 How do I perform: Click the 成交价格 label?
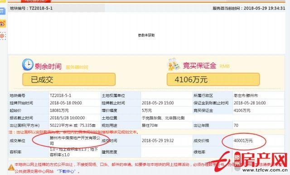click(x=201, y=141)
